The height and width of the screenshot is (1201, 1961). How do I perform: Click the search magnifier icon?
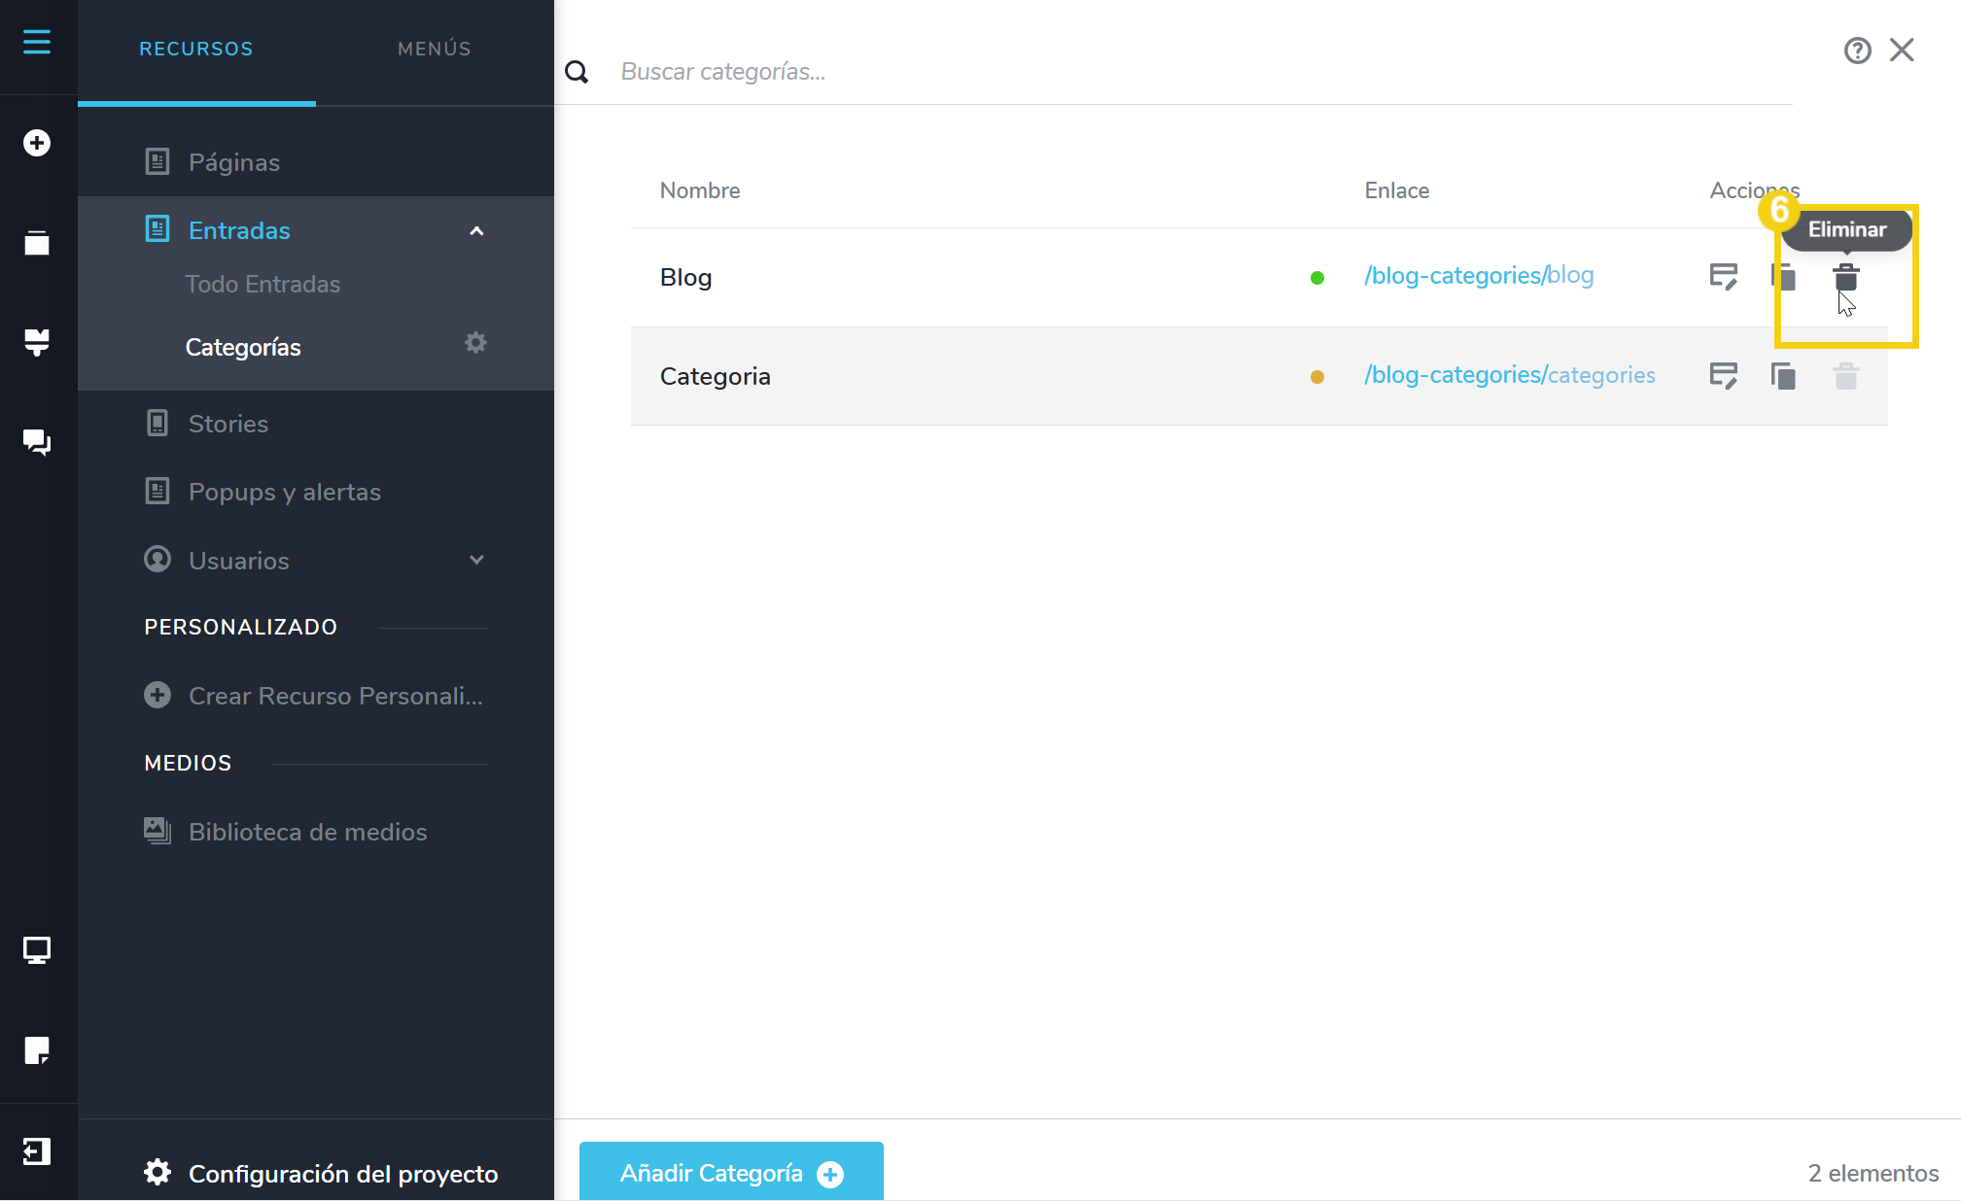pos(577,72)
